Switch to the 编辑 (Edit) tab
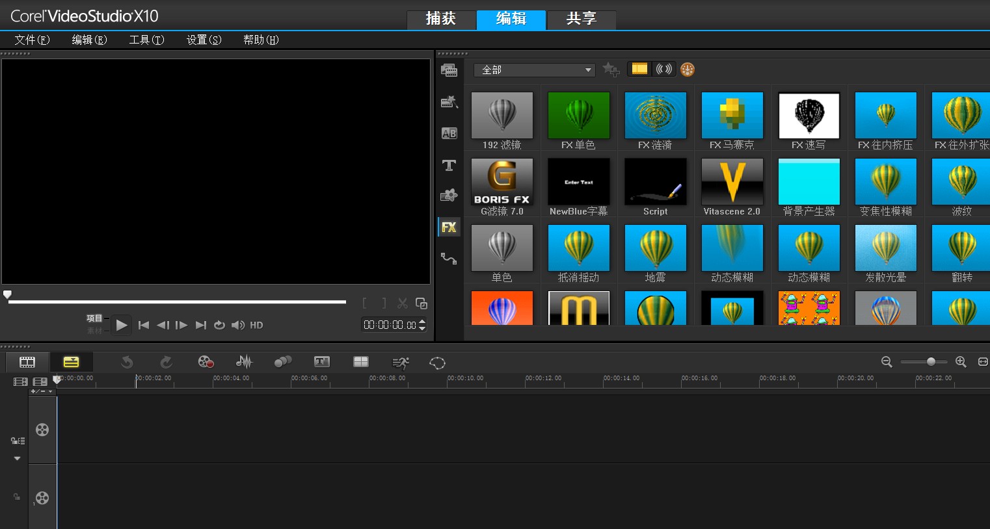The width and height of the screenshot is (990, 529). point(511,19)
